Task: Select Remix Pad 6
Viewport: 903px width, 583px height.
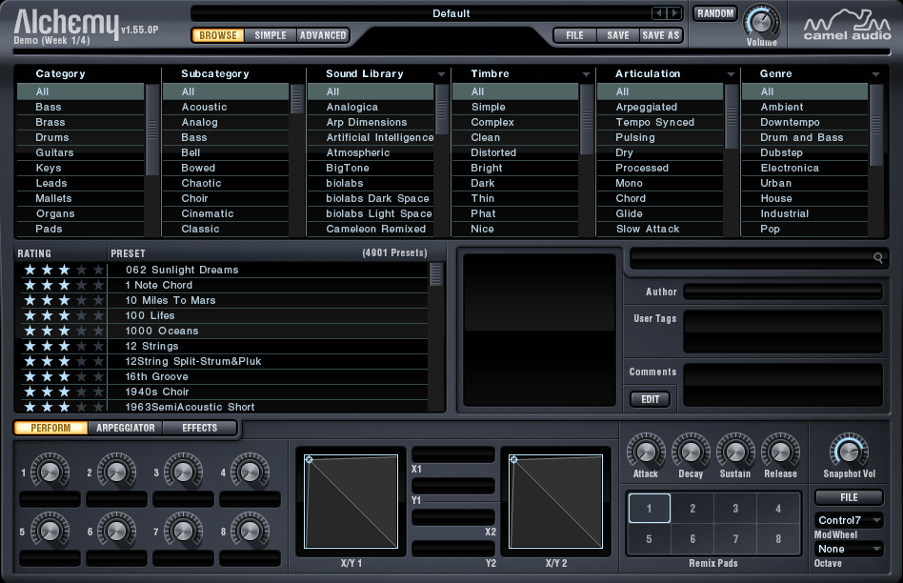Action: tap(692, 538)
